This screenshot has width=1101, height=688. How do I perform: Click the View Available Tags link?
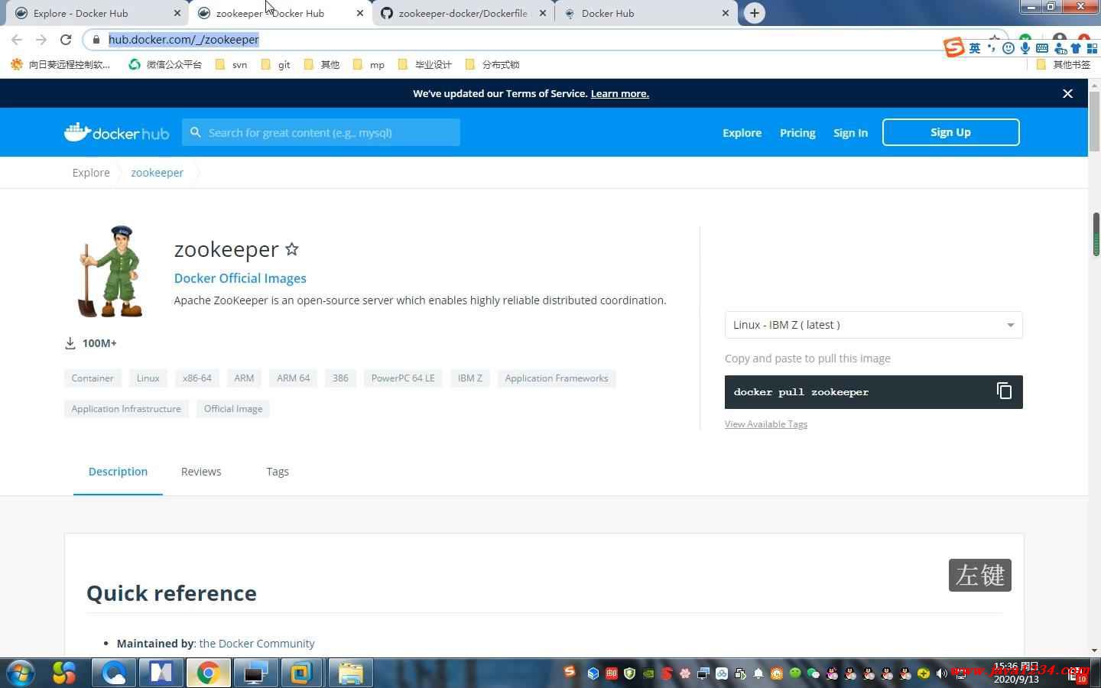pyautogui.click(x=766, y=424)
